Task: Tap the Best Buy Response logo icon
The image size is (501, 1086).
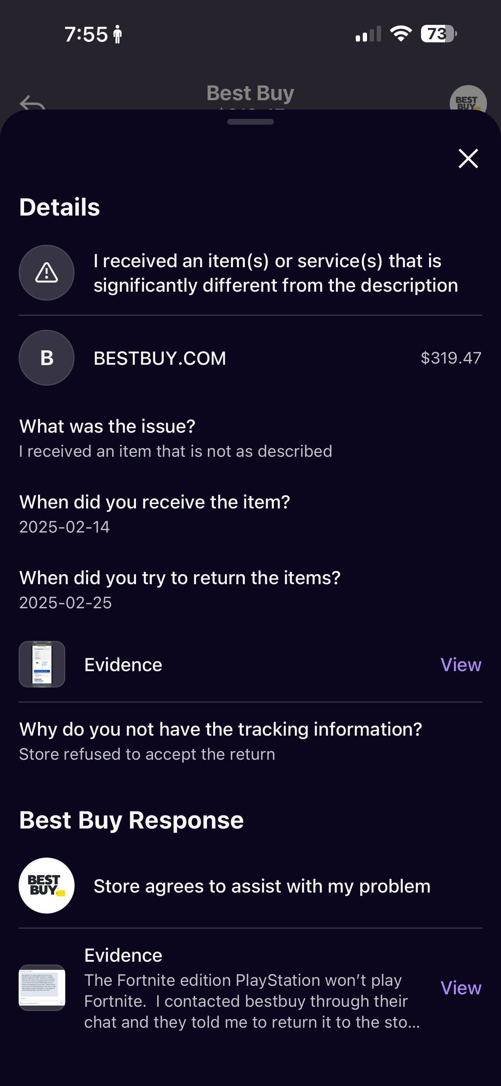Action: pos(46,885)
